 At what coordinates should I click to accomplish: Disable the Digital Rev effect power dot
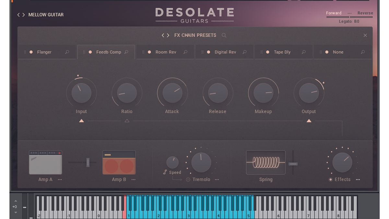click(x=208, y=52)
